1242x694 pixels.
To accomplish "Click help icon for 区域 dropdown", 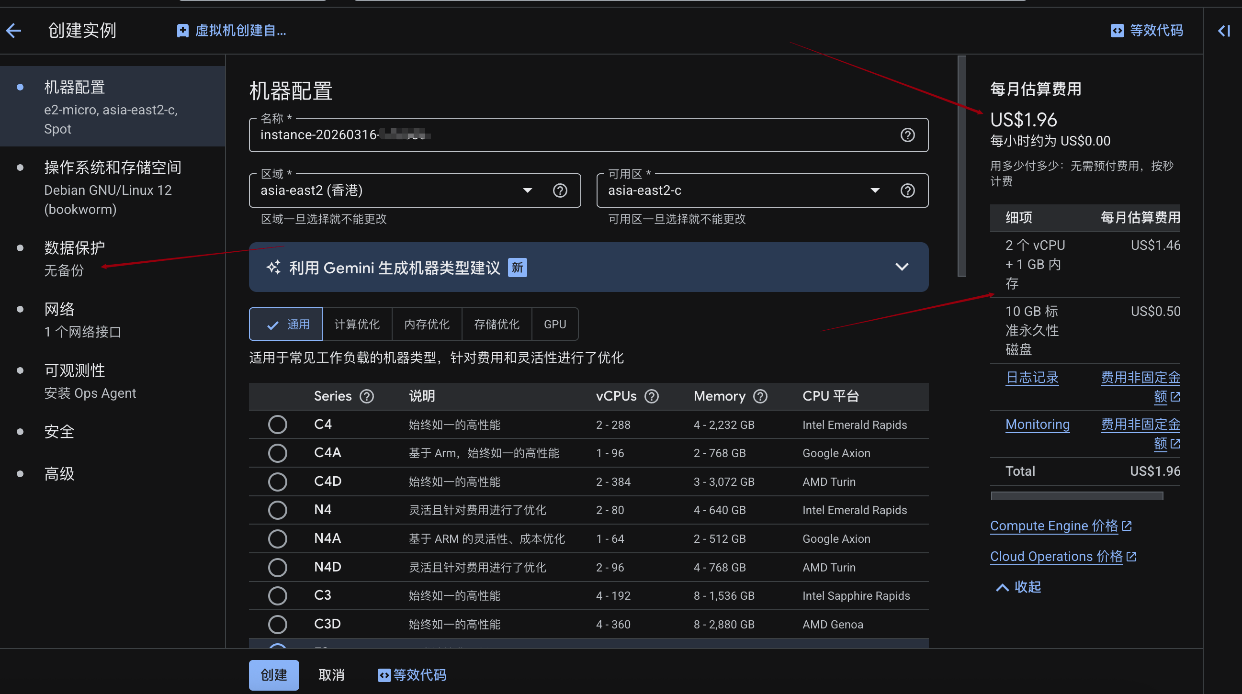I will [x=559, y=190].
